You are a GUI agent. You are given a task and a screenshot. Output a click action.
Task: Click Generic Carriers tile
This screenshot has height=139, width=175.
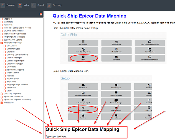(x=116, y=116)
